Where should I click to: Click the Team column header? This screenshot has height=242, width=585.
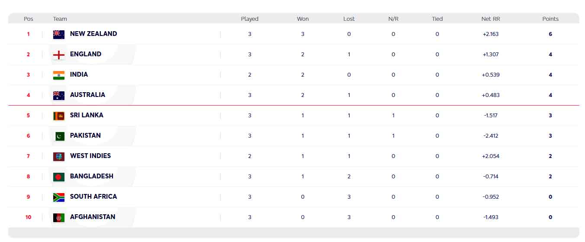point(60,19)
